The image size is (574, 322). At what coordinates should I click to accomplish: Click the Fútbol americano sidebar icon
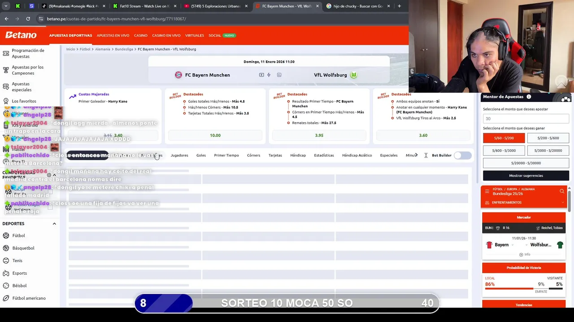[x=6, y=298]
